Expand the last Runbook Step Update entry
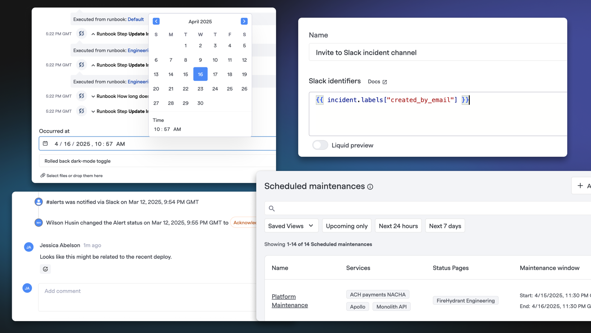 pyautogui.click(x=93, y=112)
